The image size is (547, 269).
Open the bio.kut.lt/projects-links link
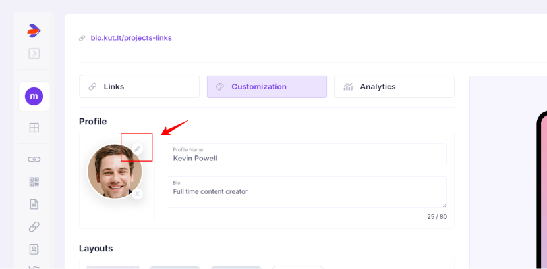pyautogui.click(x=131, y=38)
